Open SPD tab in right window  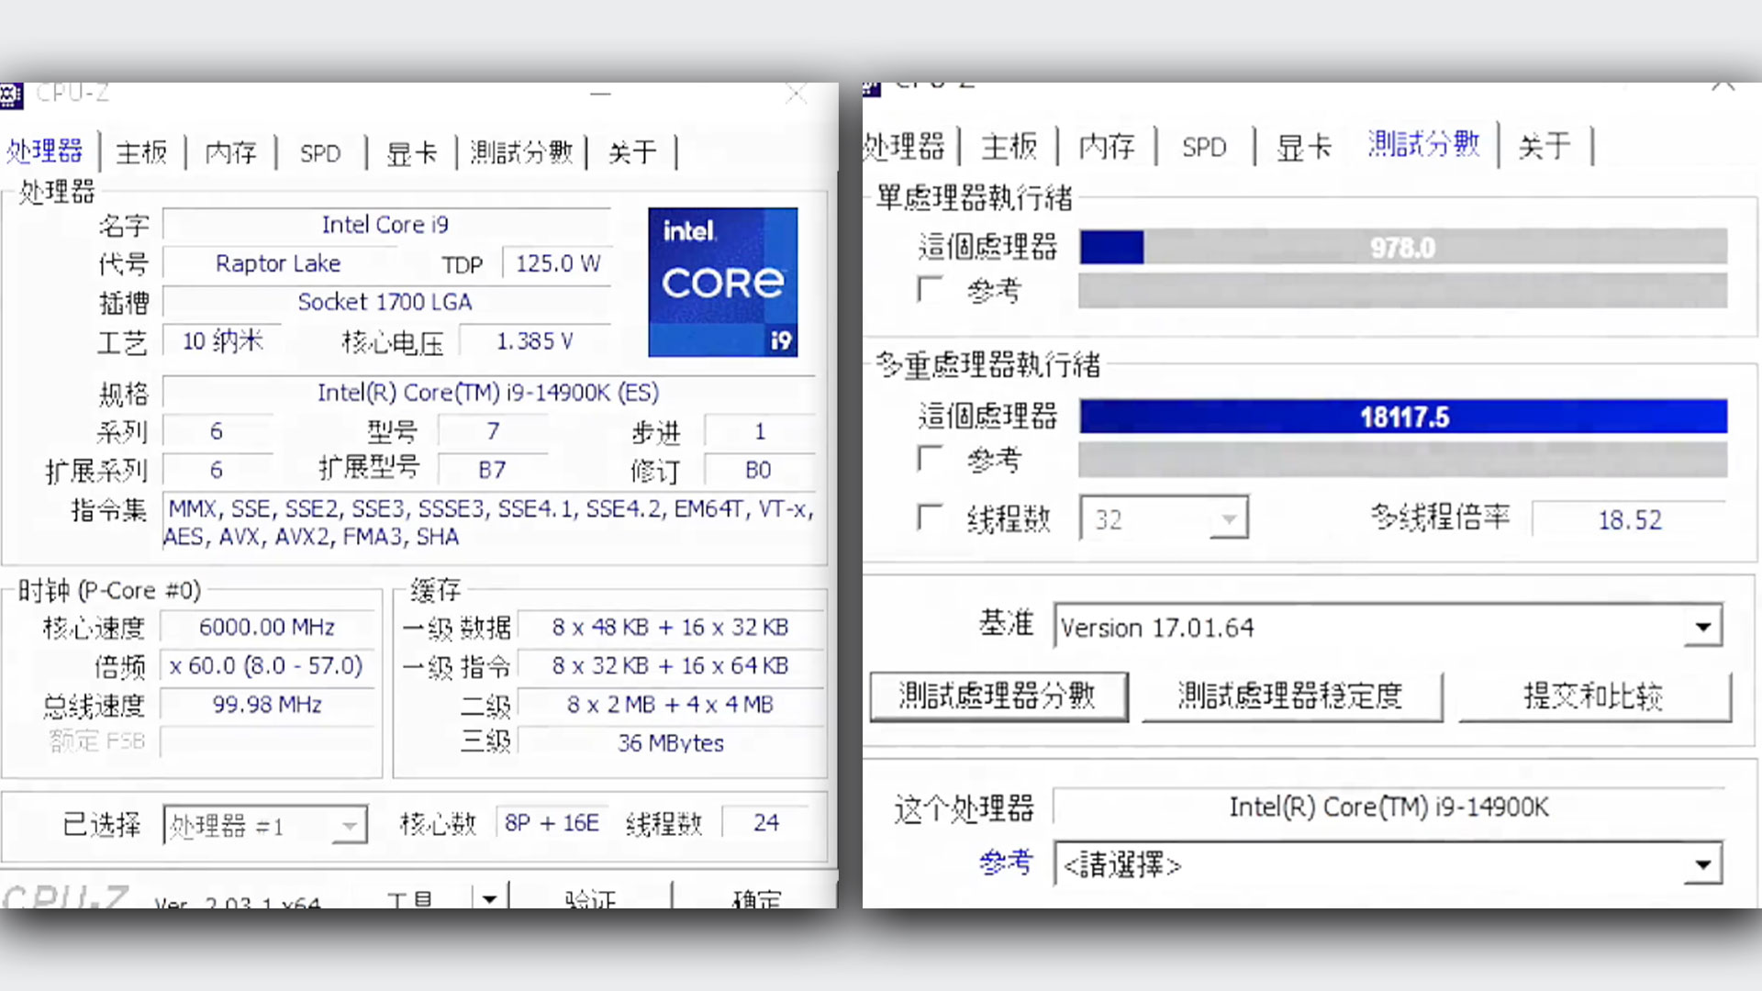(x=1204, y=147)
